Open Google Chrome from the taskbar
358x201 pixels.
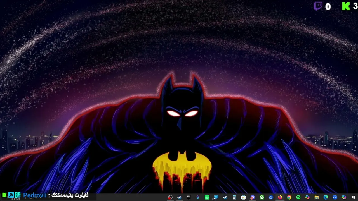(289, 197)
